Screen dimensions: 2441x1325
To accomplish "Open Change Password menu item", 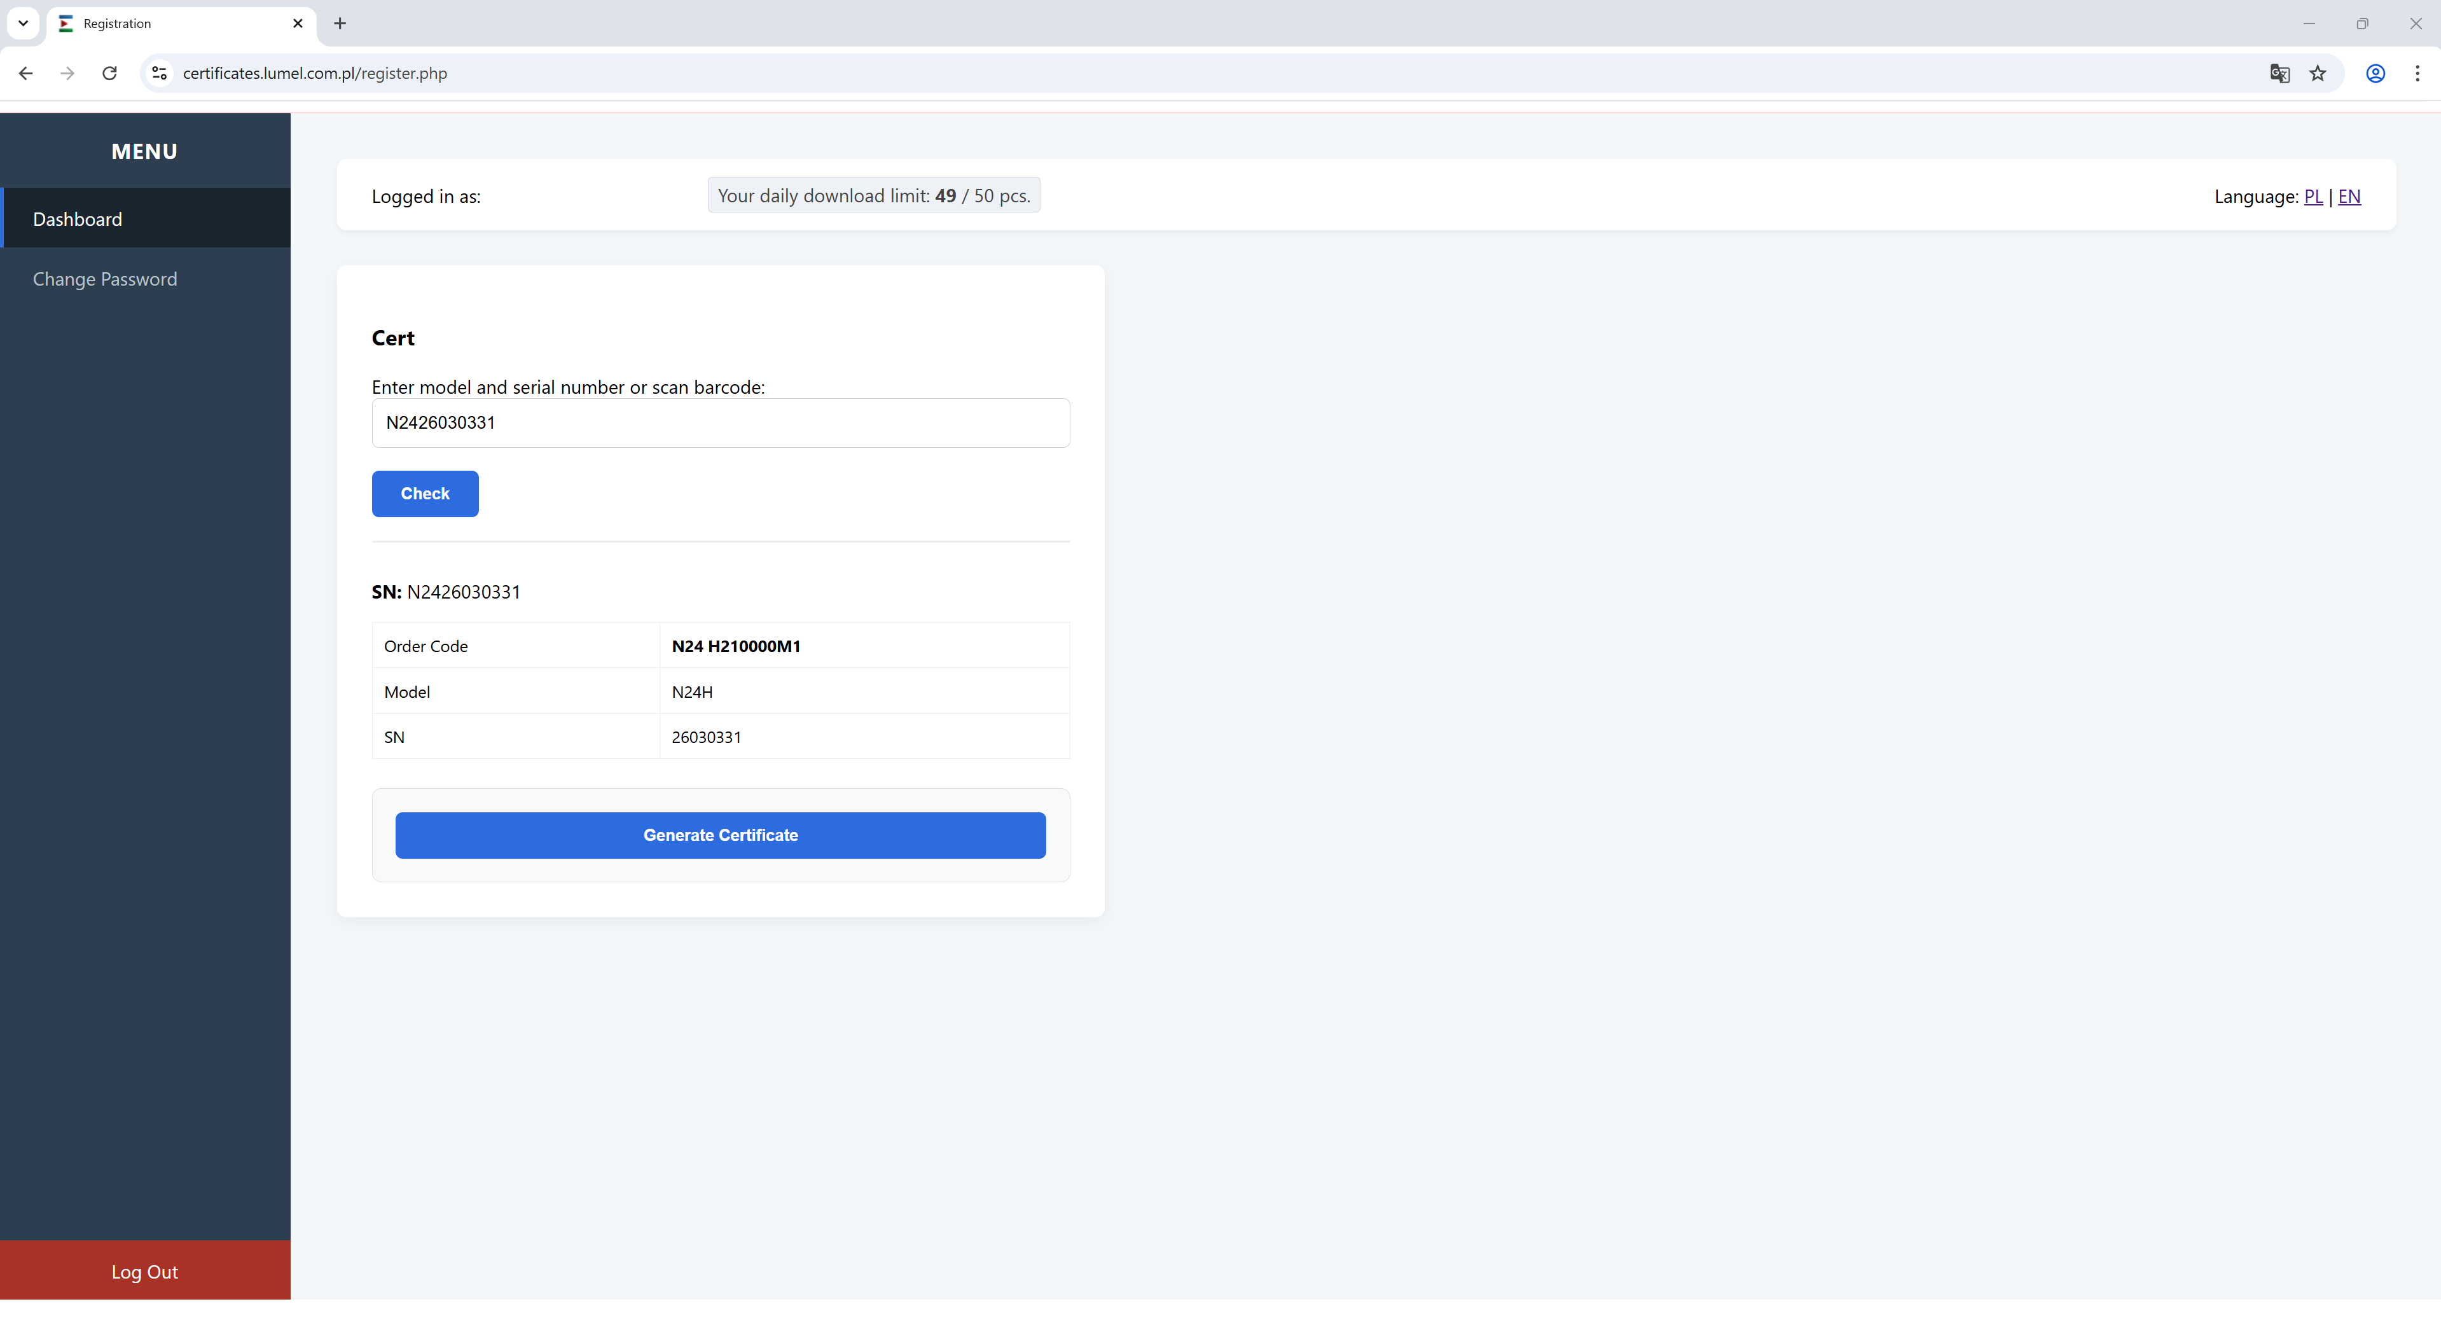I will click(105, 279).
